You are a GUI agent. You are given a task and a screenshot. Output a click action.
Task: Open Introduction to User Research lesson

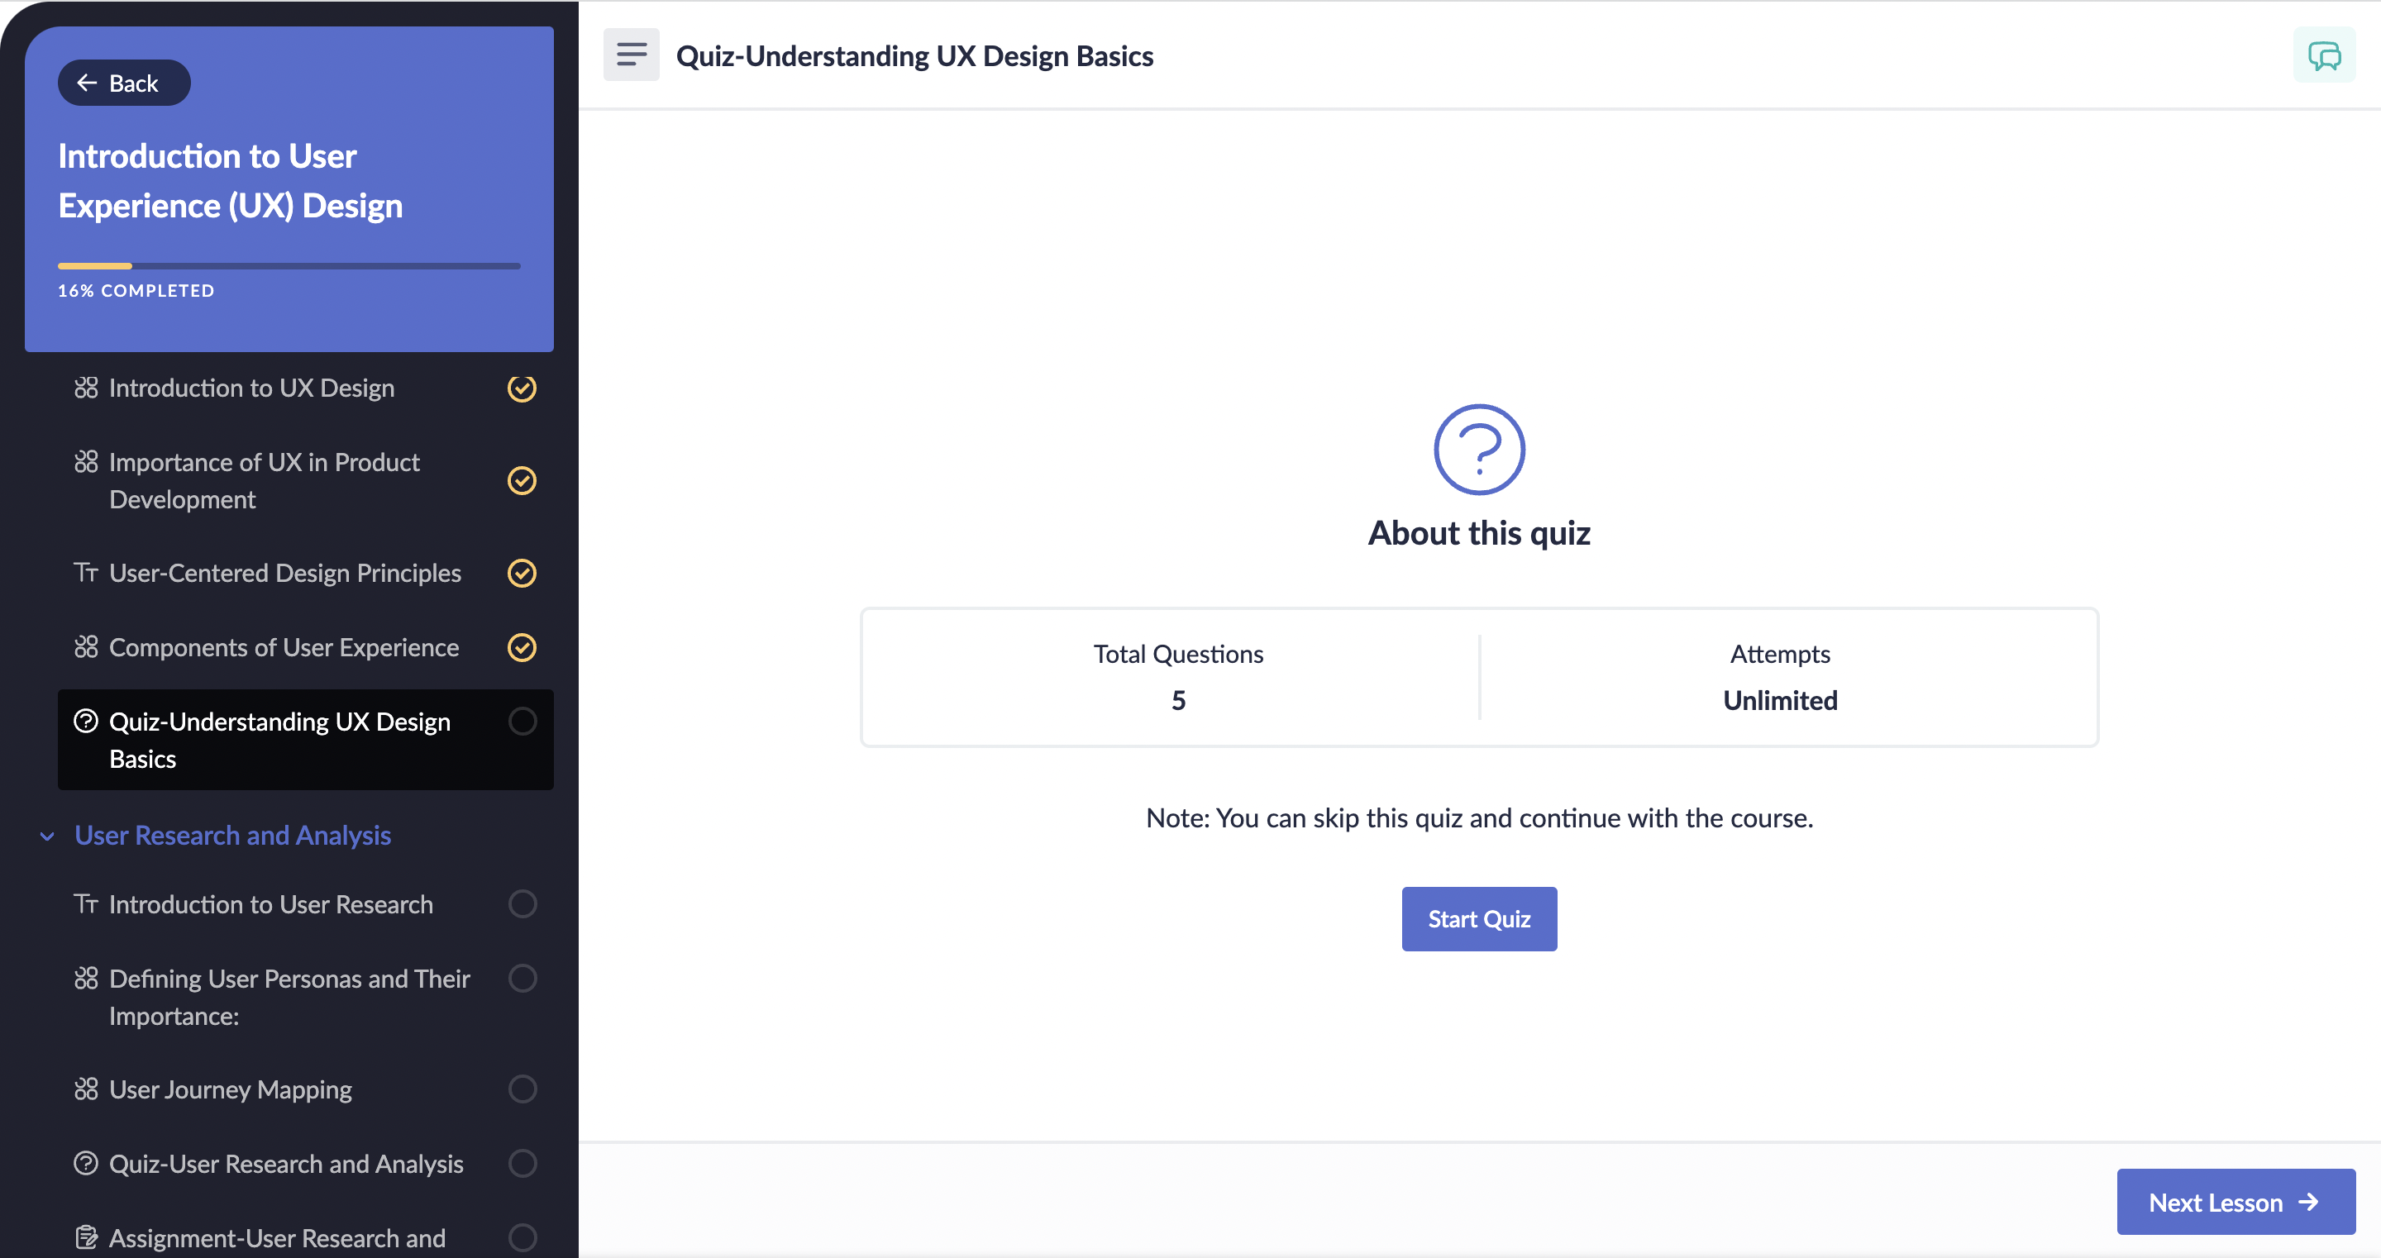point(271,904)
